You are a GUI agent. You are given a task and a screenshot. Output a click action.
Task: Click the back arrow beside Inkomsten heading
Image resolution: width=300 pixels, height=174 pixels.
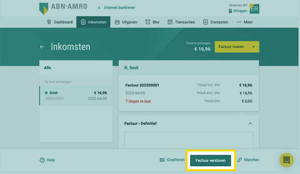42,47
